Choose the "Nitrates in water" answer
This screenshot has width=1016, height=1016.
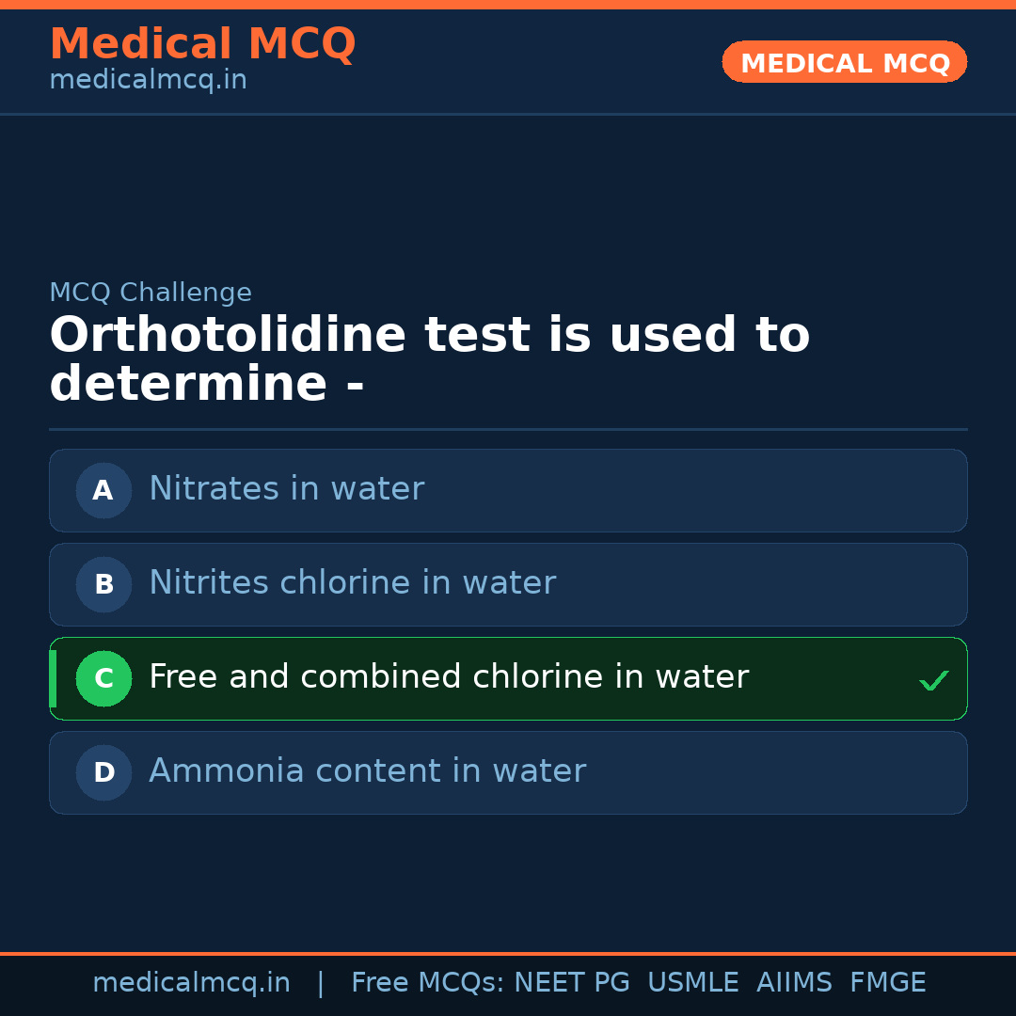click(x=286, y=489)
